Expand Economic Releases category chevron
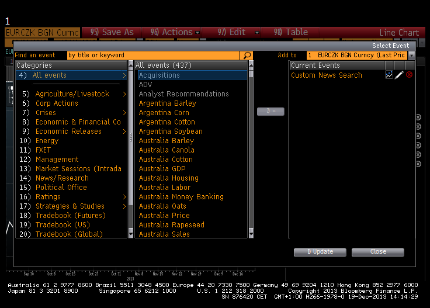The width and height of the screenshot is (430, 308). (124, 131)
